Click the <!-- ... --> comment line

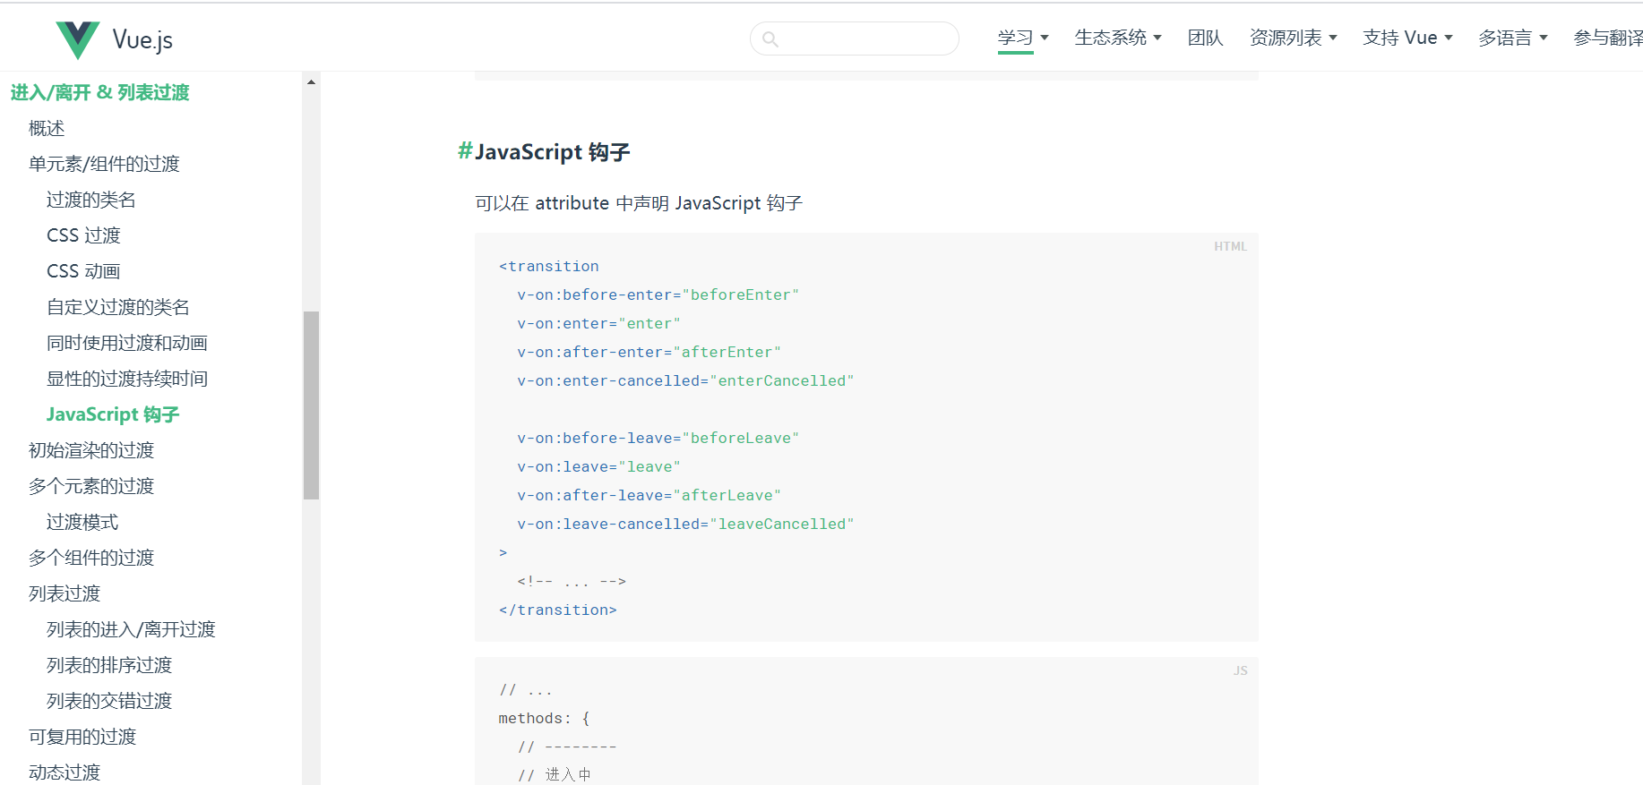572,582
